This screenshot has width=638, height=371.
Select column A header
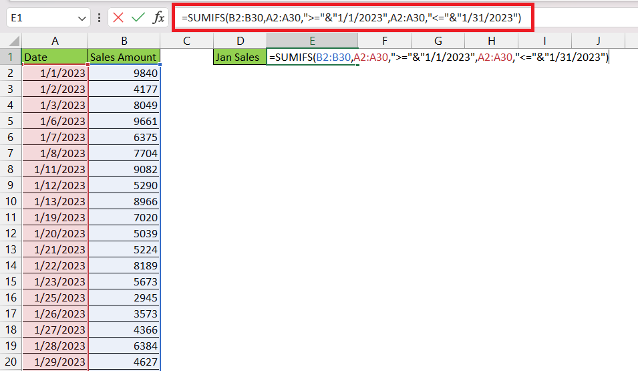point(55,41)
